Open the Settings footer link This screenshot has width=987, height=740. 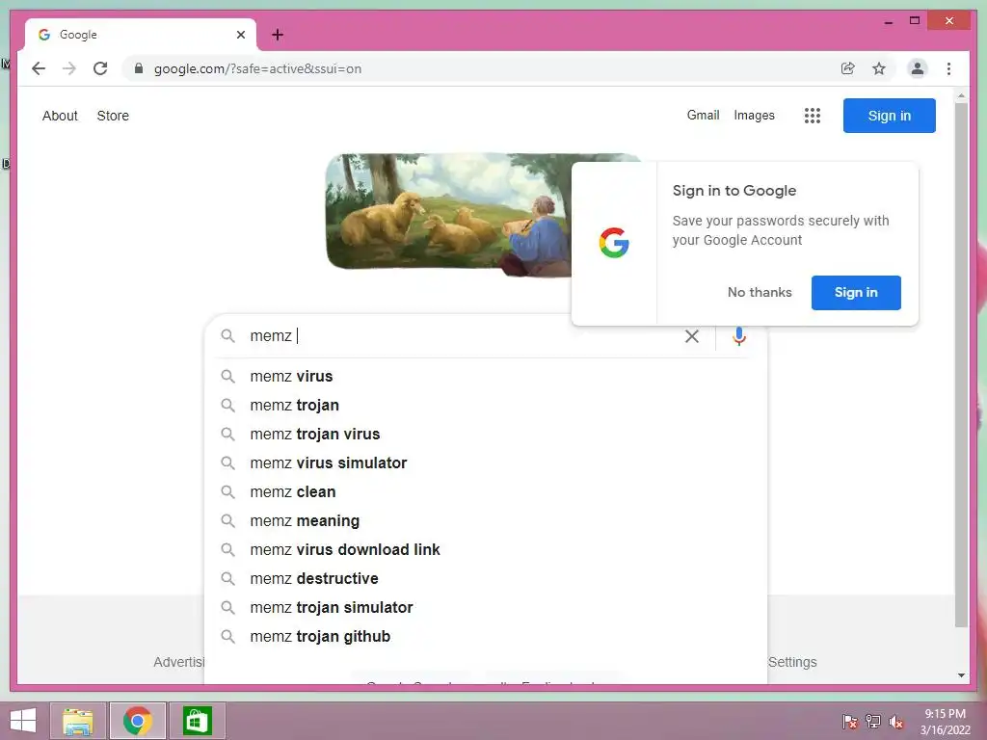coord(792,662)
